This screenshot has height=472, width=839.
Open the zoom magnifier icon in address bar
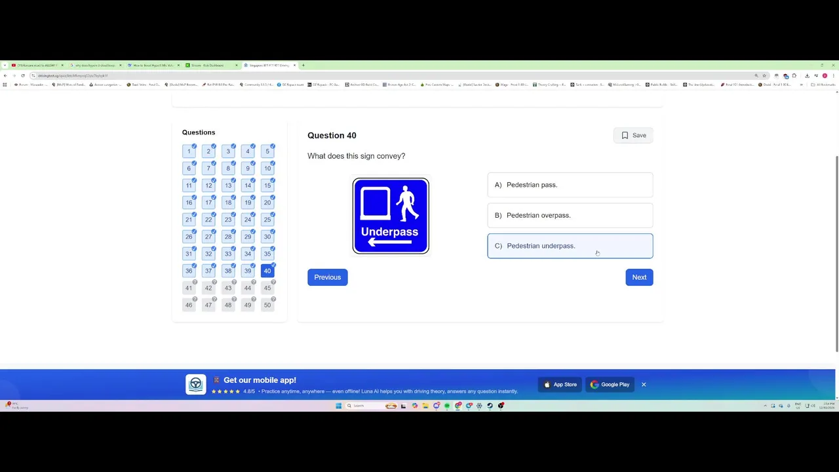(756, 75)
